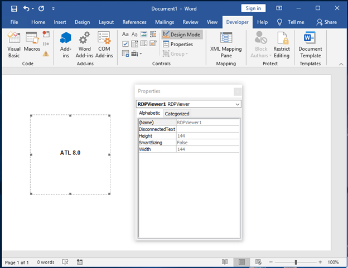Open the Visual Basic editor
Image resolution: width=348 pixels, height=268 pixels.
click(x=14, y=45)
